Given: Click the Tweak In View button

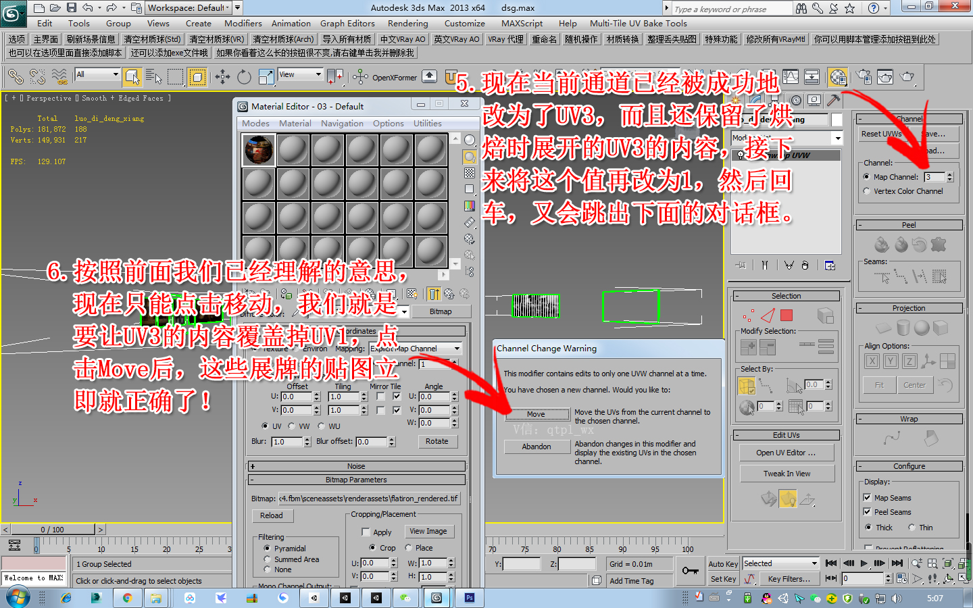Looking at the screenshot, I should click(x=787, y=474).
